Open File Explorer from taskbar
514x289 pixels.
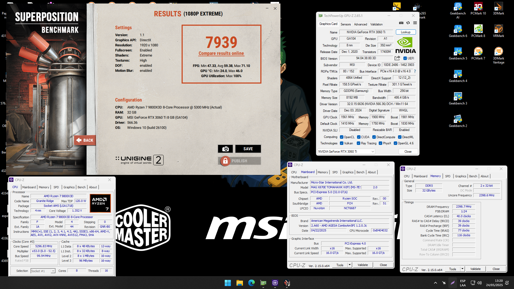click(239, 283)
